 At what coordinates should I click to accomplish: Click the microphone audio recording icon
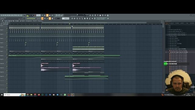pos(95,15)
